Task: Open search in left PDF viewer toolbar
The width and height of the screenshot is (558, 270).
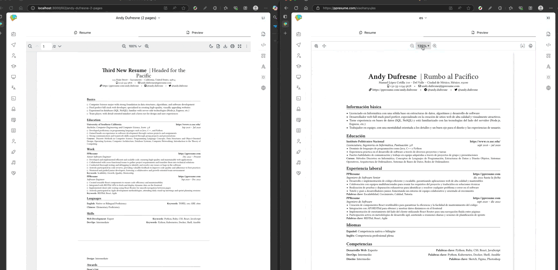Action: pyautogui.click(x=30, y=46)
